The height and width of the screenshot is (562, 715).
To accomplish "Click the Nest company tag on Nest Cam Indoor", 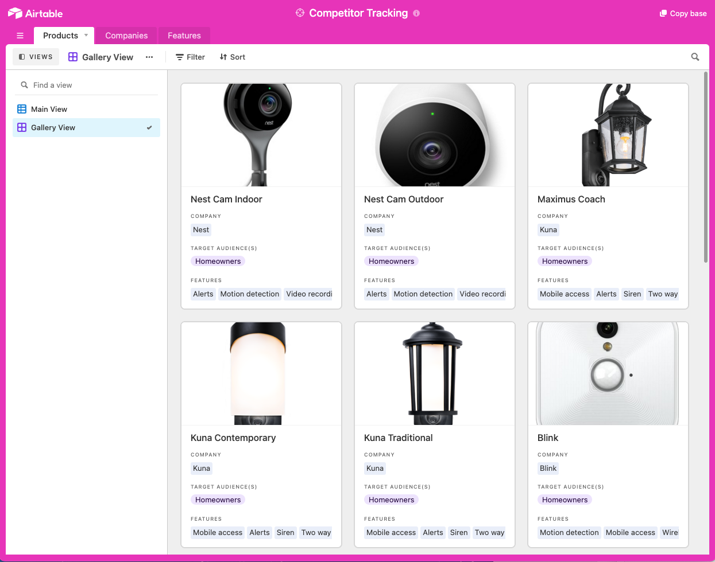I will click(x=201, y=229).
